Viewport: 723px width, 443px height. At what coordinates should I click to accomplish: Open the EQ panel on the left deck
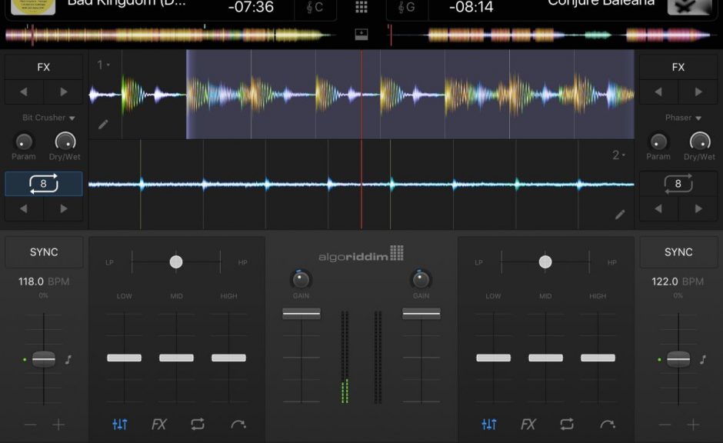click(120, 424)
